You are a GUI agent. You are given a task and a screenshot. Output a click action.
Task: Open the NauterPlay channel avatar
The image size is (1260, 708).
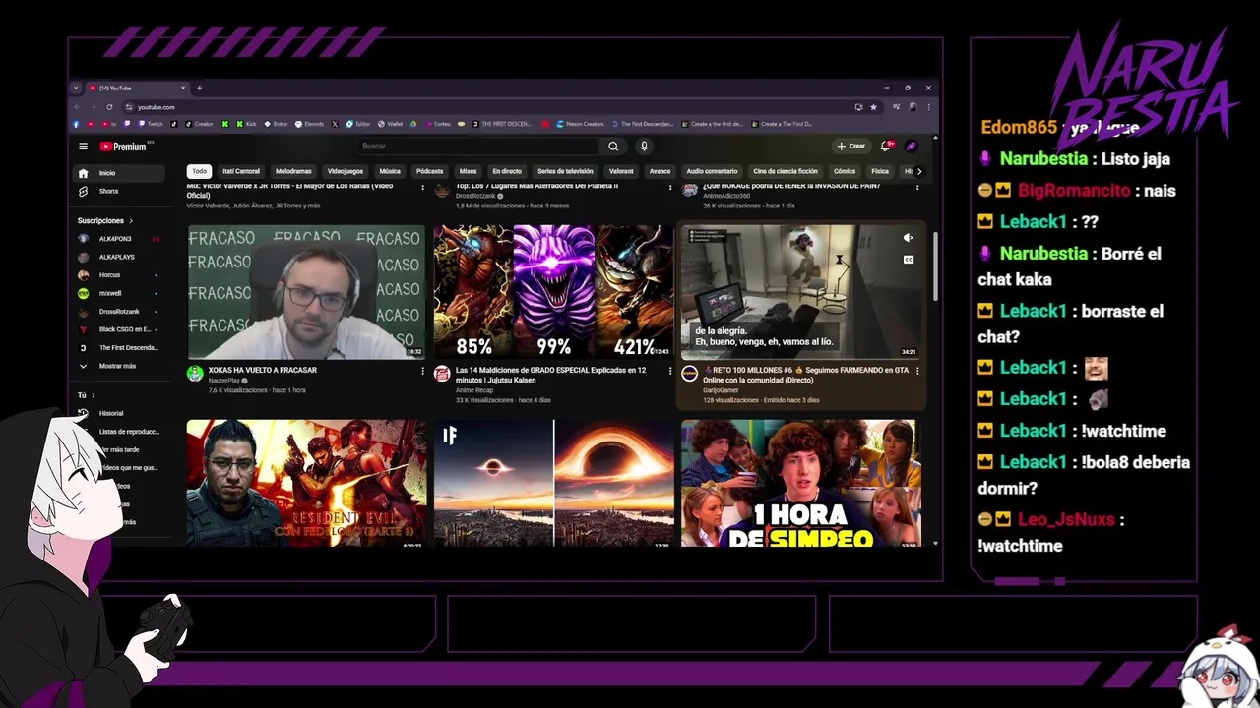(195, 374)
